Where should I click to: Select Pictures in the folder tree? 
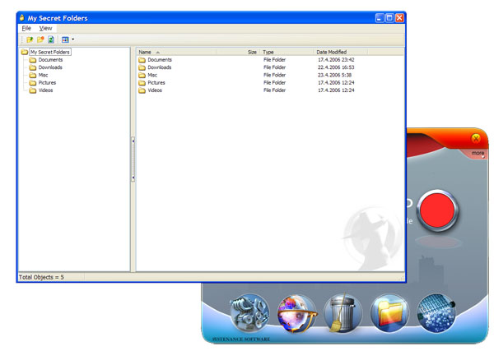[47, 83]
